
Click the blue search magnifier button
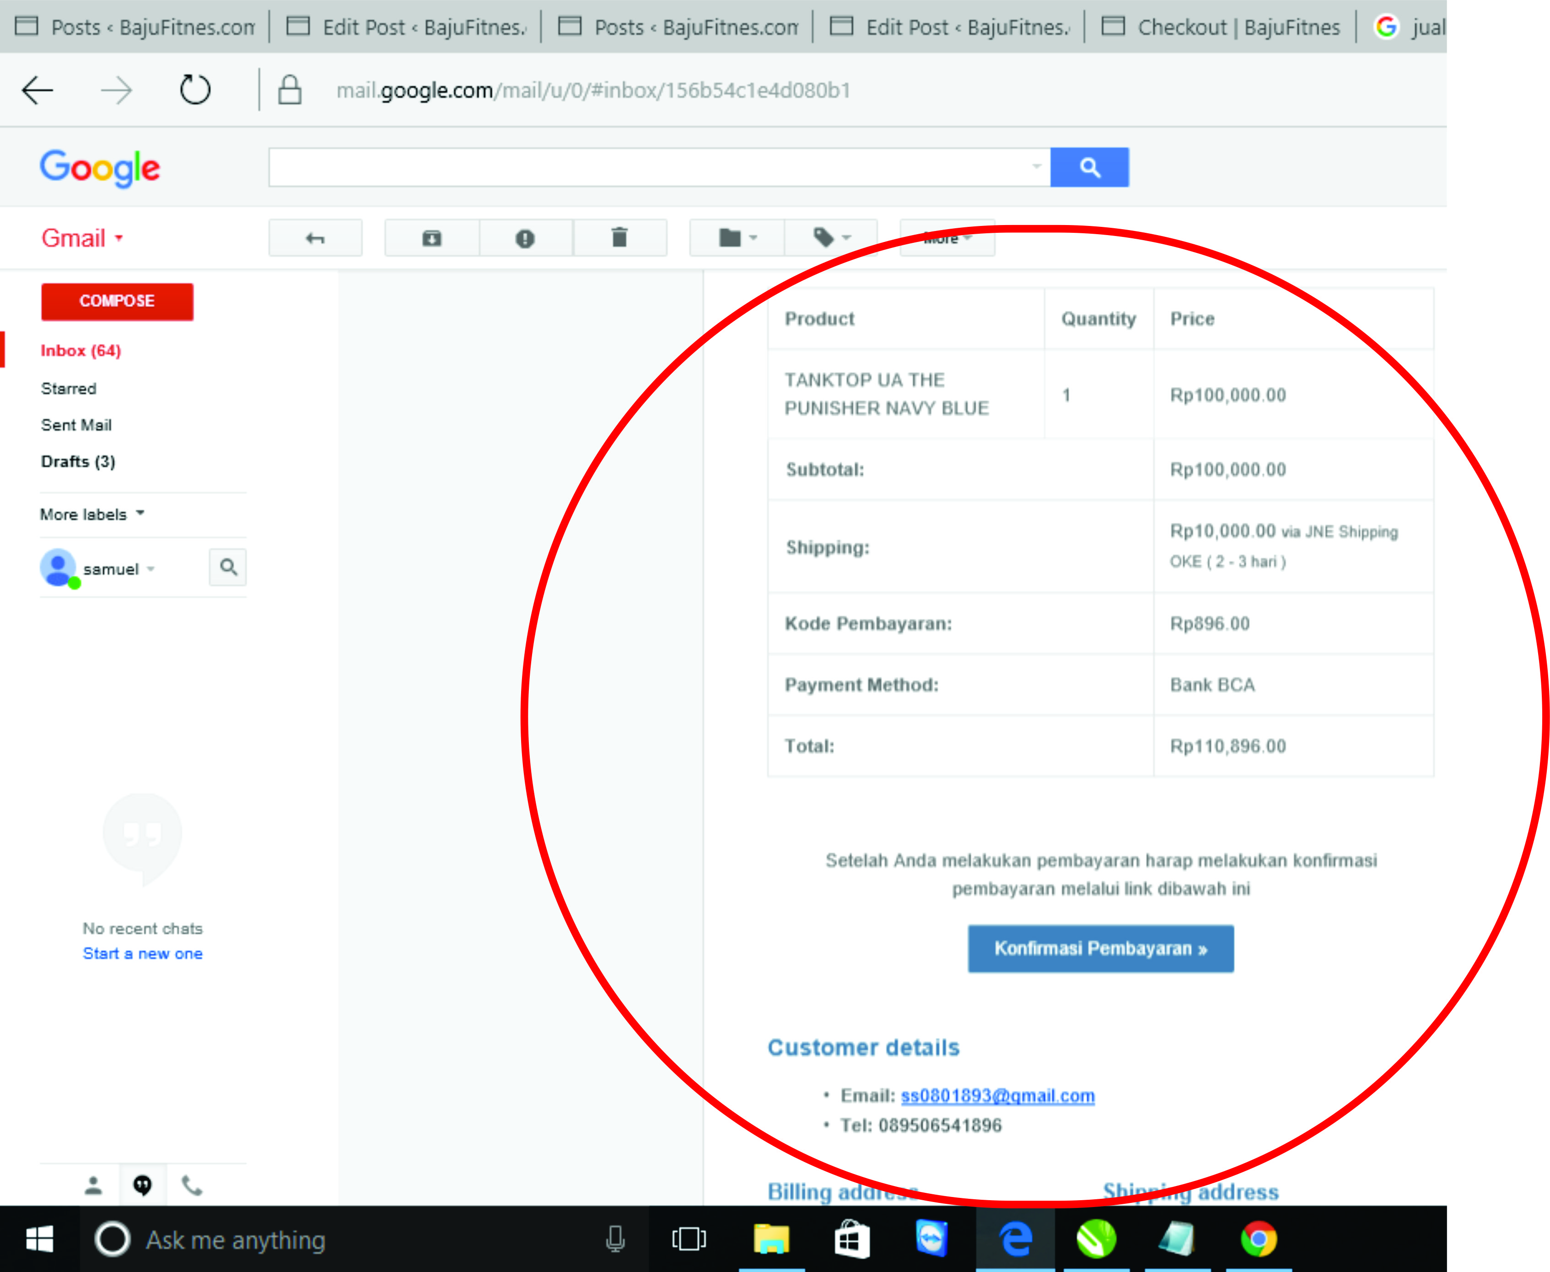(1089, 168)
